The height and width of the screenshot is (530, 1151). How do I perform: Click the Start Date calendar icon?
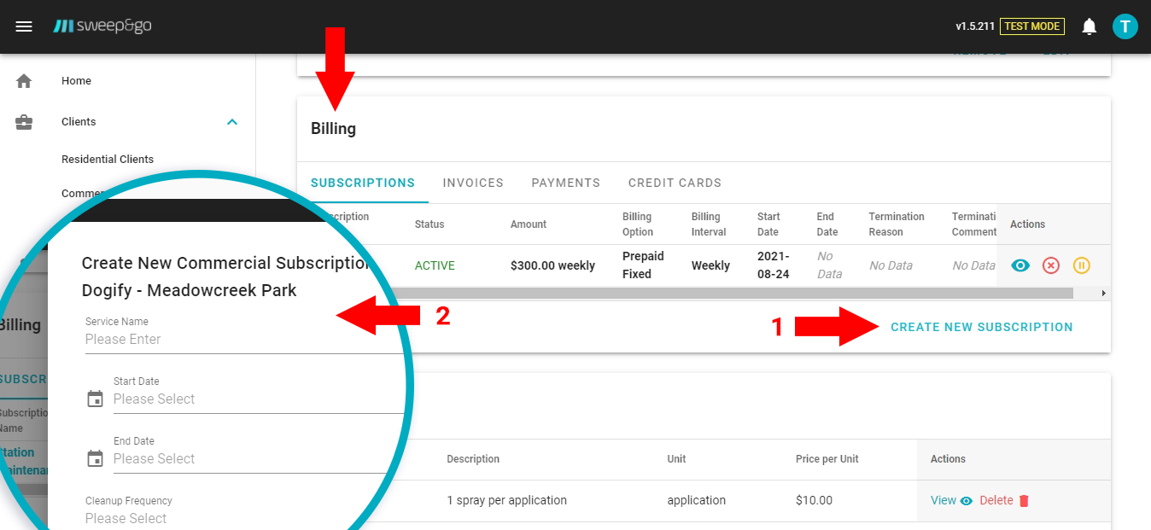click(96, 399)
